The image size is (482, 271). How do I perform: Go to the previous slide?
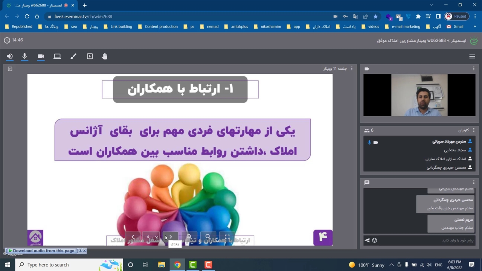pyautogui.click(x=133, y=237)
